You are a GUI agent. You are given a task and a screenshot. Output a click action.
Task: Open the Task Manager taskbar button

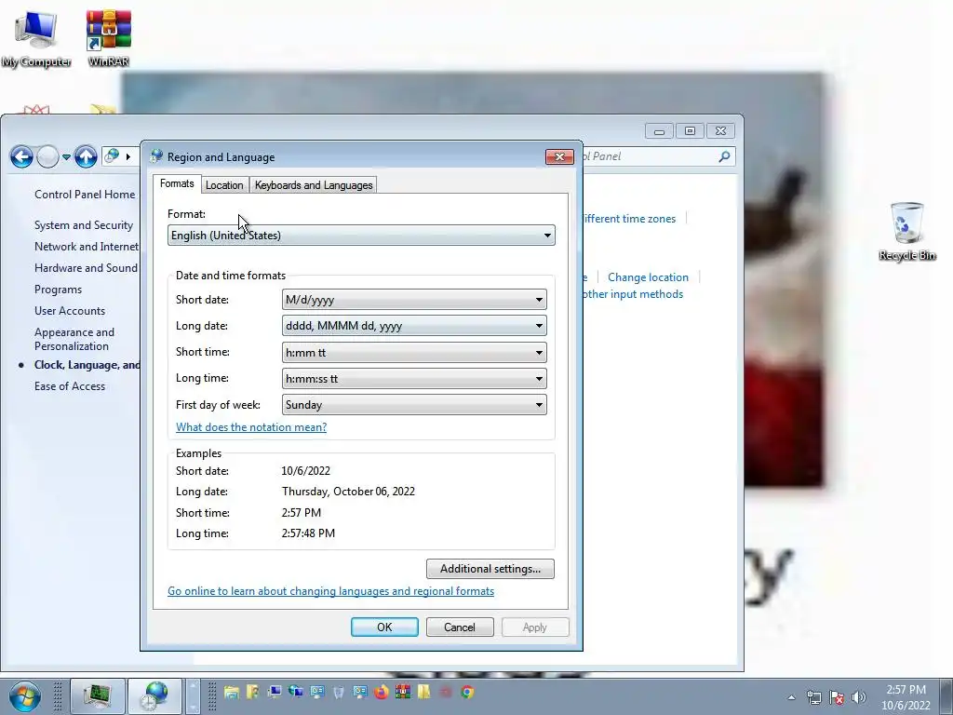coord(98,695)
